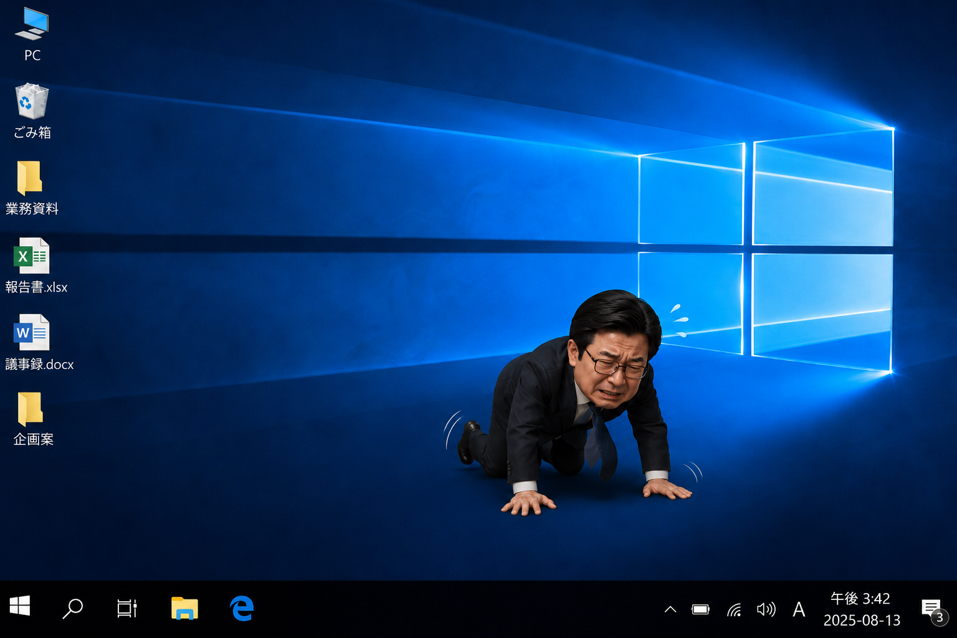Viewport: 957px width, 638px height.
Task: Open the clock showing 午後 3:42
Action: pyautogui.click(x=860, y=599)
